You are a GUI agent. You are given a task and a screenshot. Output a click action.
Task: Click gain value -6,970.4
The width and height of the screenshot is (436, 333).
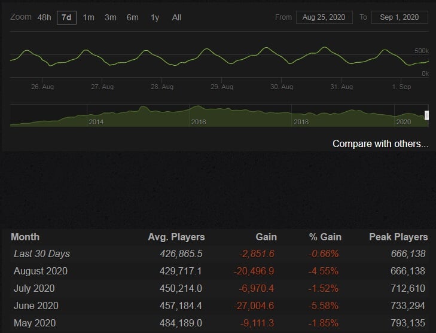click(257, 288)
